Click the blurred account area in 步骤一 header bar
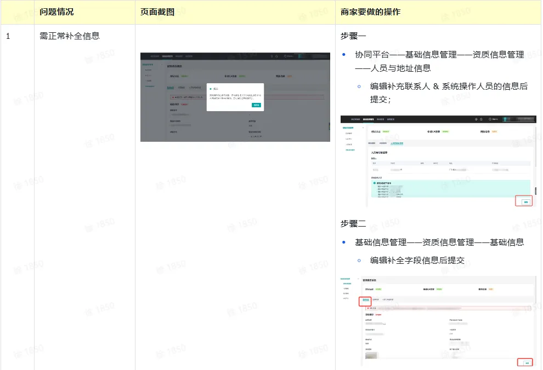The width and height of the screenshot is (543, 370). coord(519,119)
